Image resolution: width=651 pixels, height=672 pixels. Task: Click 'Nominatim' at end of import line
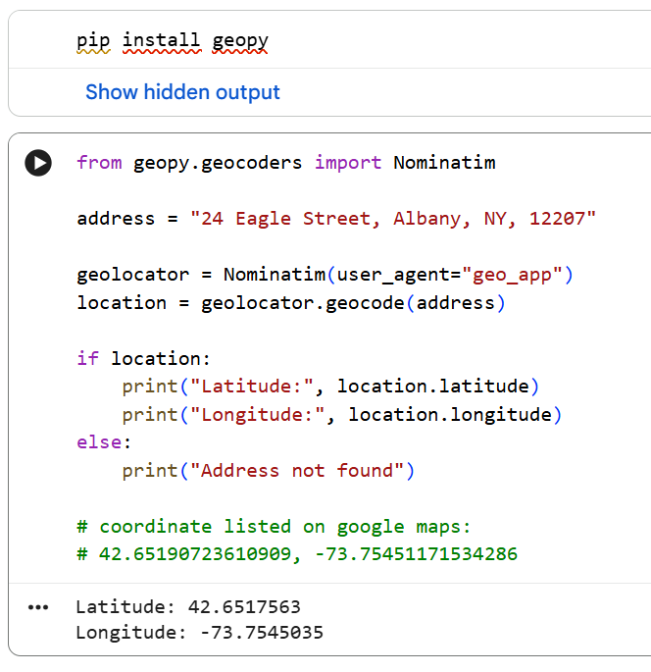click(x=444, y=163)
